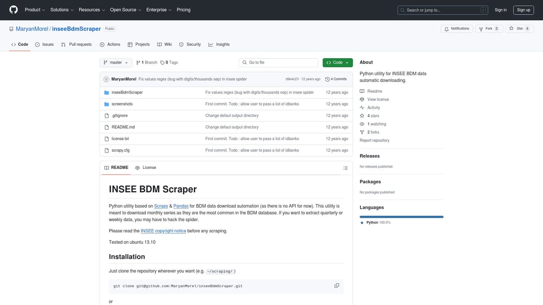Follow the Pandas link in README
The width and height of the screenshot is (543, 305).
181,206
